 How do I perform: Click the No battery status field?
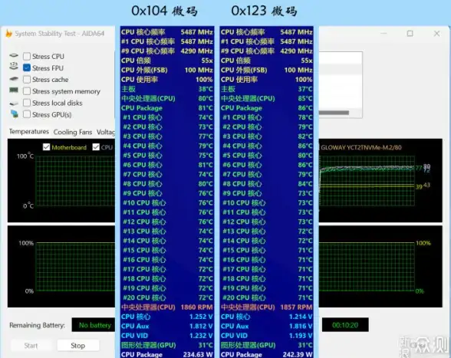94,325
